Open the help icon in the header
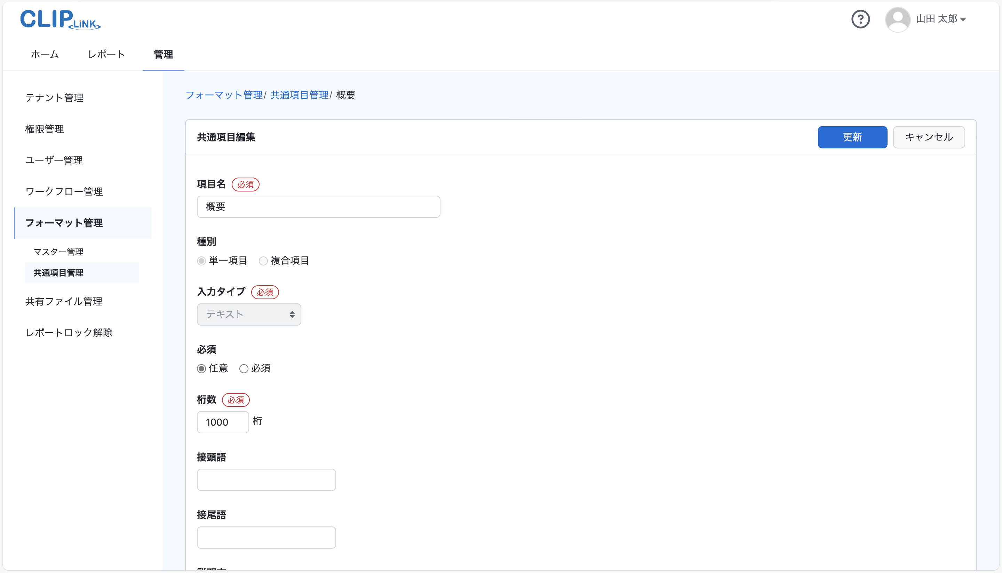Viewport: 1002px width, 573px height. click(x=861, y=19)
